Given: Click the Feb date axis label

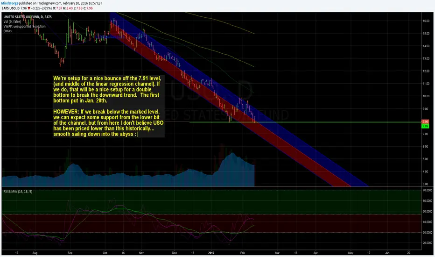Looking at the screenshot, I should (x=242, y=253).
